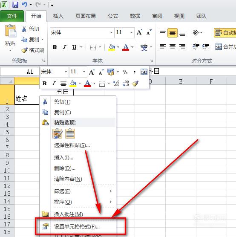Open mini toolbar font size dropdown
Image resolution: width=236 pixels, height=237 pixels.
84,72
